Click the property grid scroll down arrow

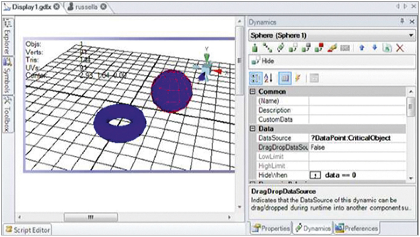point(411,178)
